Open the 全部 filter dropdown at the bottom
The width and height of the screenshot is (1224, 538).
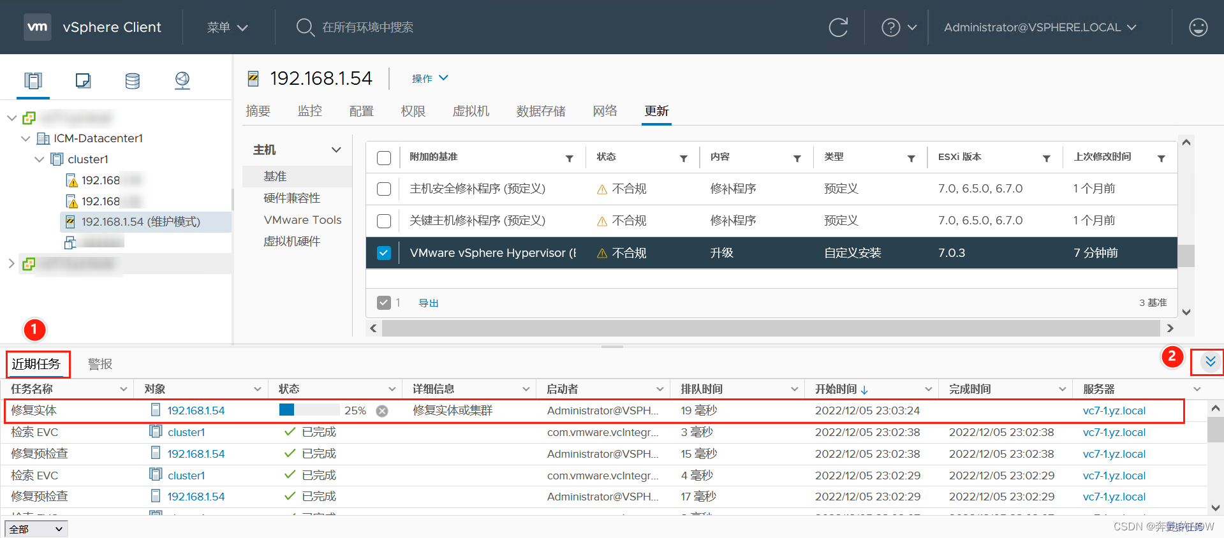point(36,528)
